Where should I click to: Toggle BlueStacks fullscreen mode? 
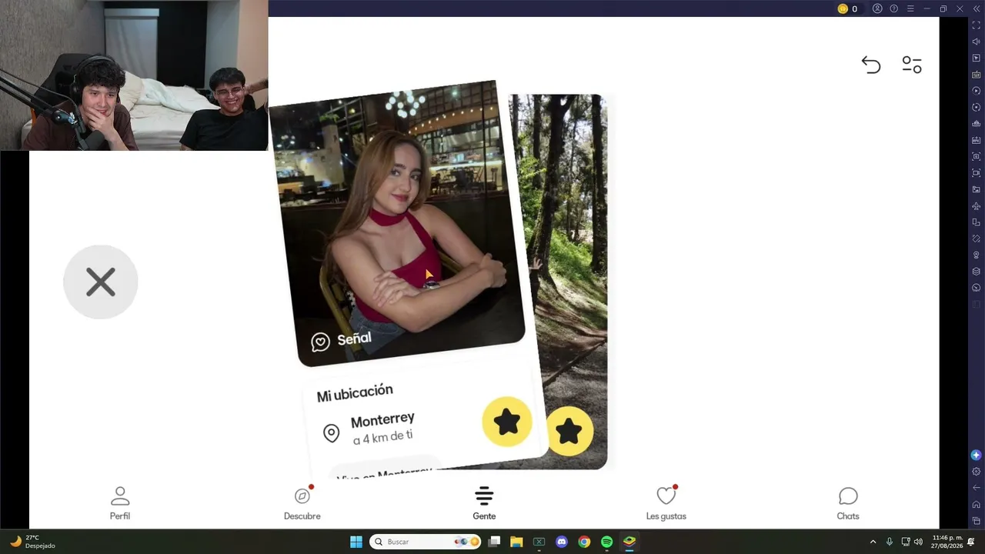click(x=977, y=25)
